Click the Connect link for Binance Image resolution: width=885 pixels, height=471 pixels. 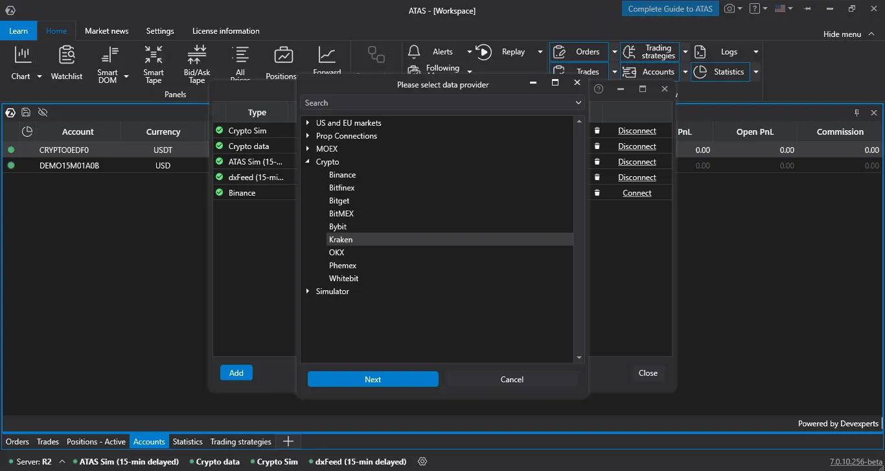click(x=637, y=193)
